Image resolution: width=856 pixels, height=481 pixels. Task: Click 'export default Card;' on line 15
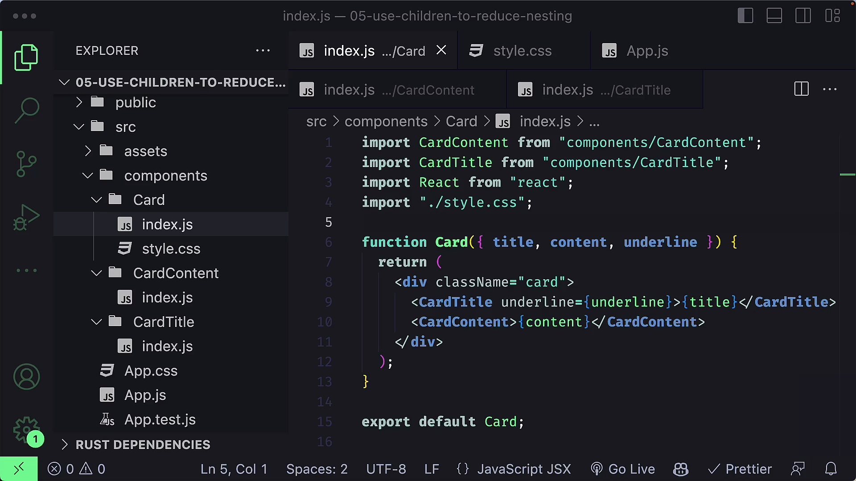pyautogui.click(x=443, y=422)
